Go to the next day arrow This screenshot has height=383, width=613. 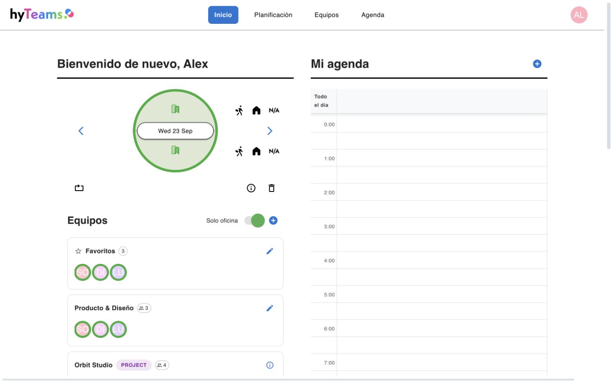270,131
